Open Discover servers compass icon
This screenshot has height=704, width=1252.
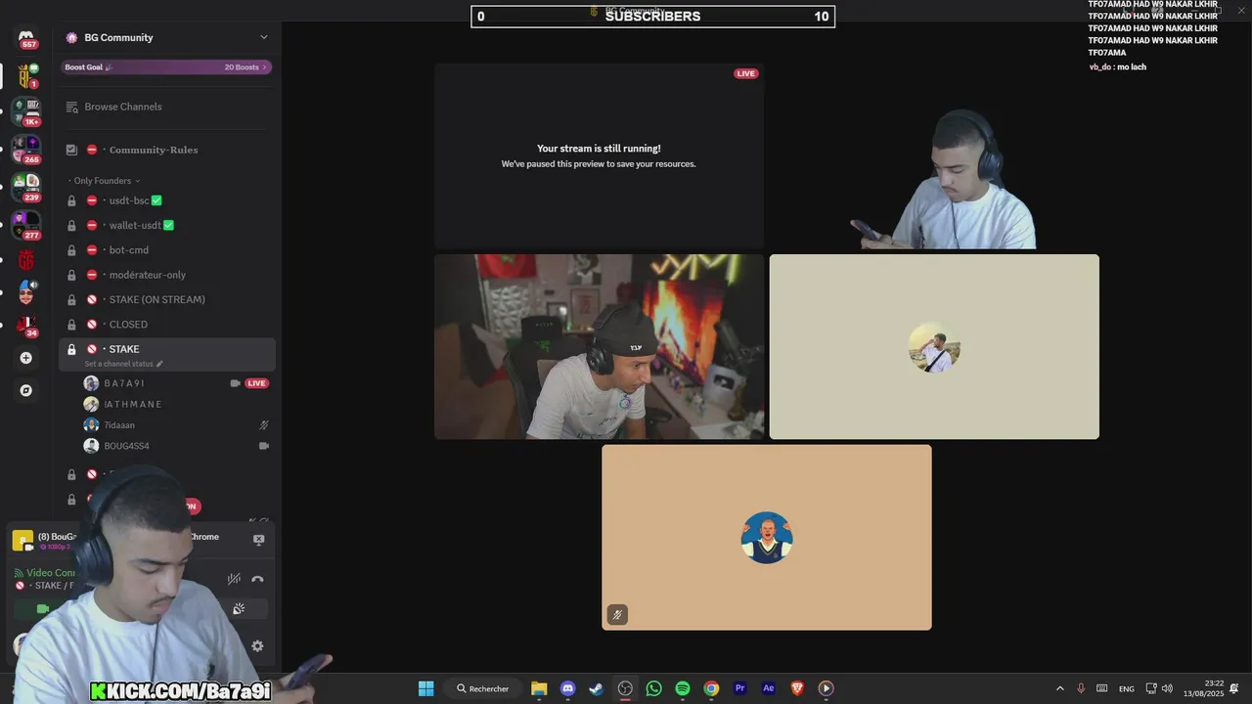[26, 390]
